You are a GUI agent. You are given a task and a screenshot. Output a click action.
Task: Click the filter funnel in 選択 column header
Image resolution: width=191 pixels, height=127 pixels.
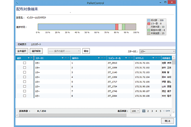(x=29, y=58)
